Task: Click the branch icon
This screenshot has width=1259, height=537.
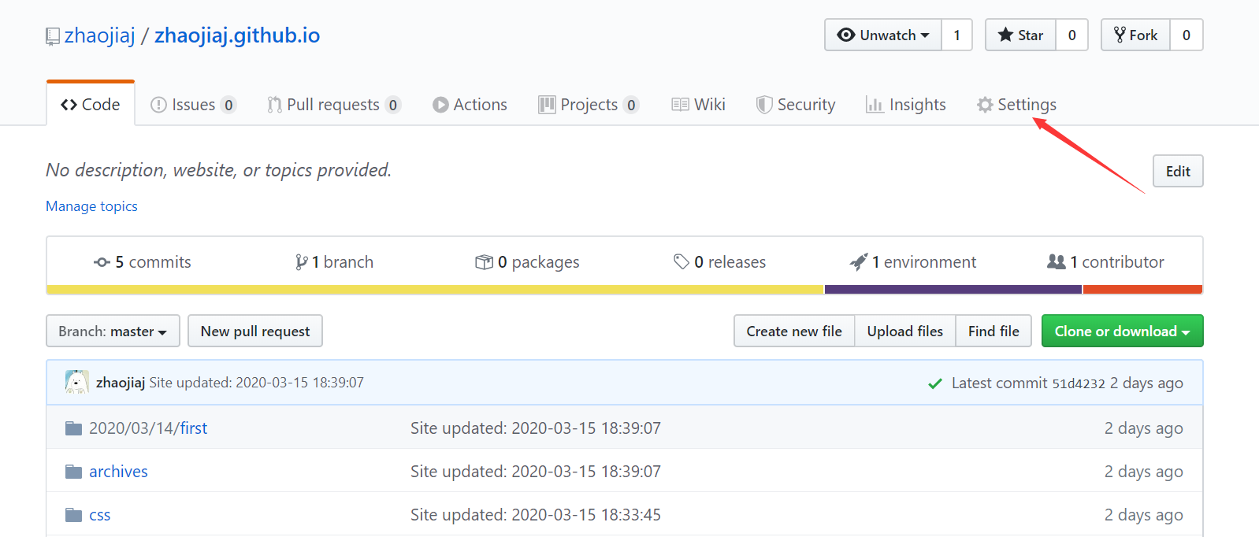Action: pyautogui.click(x=301, y=262)
